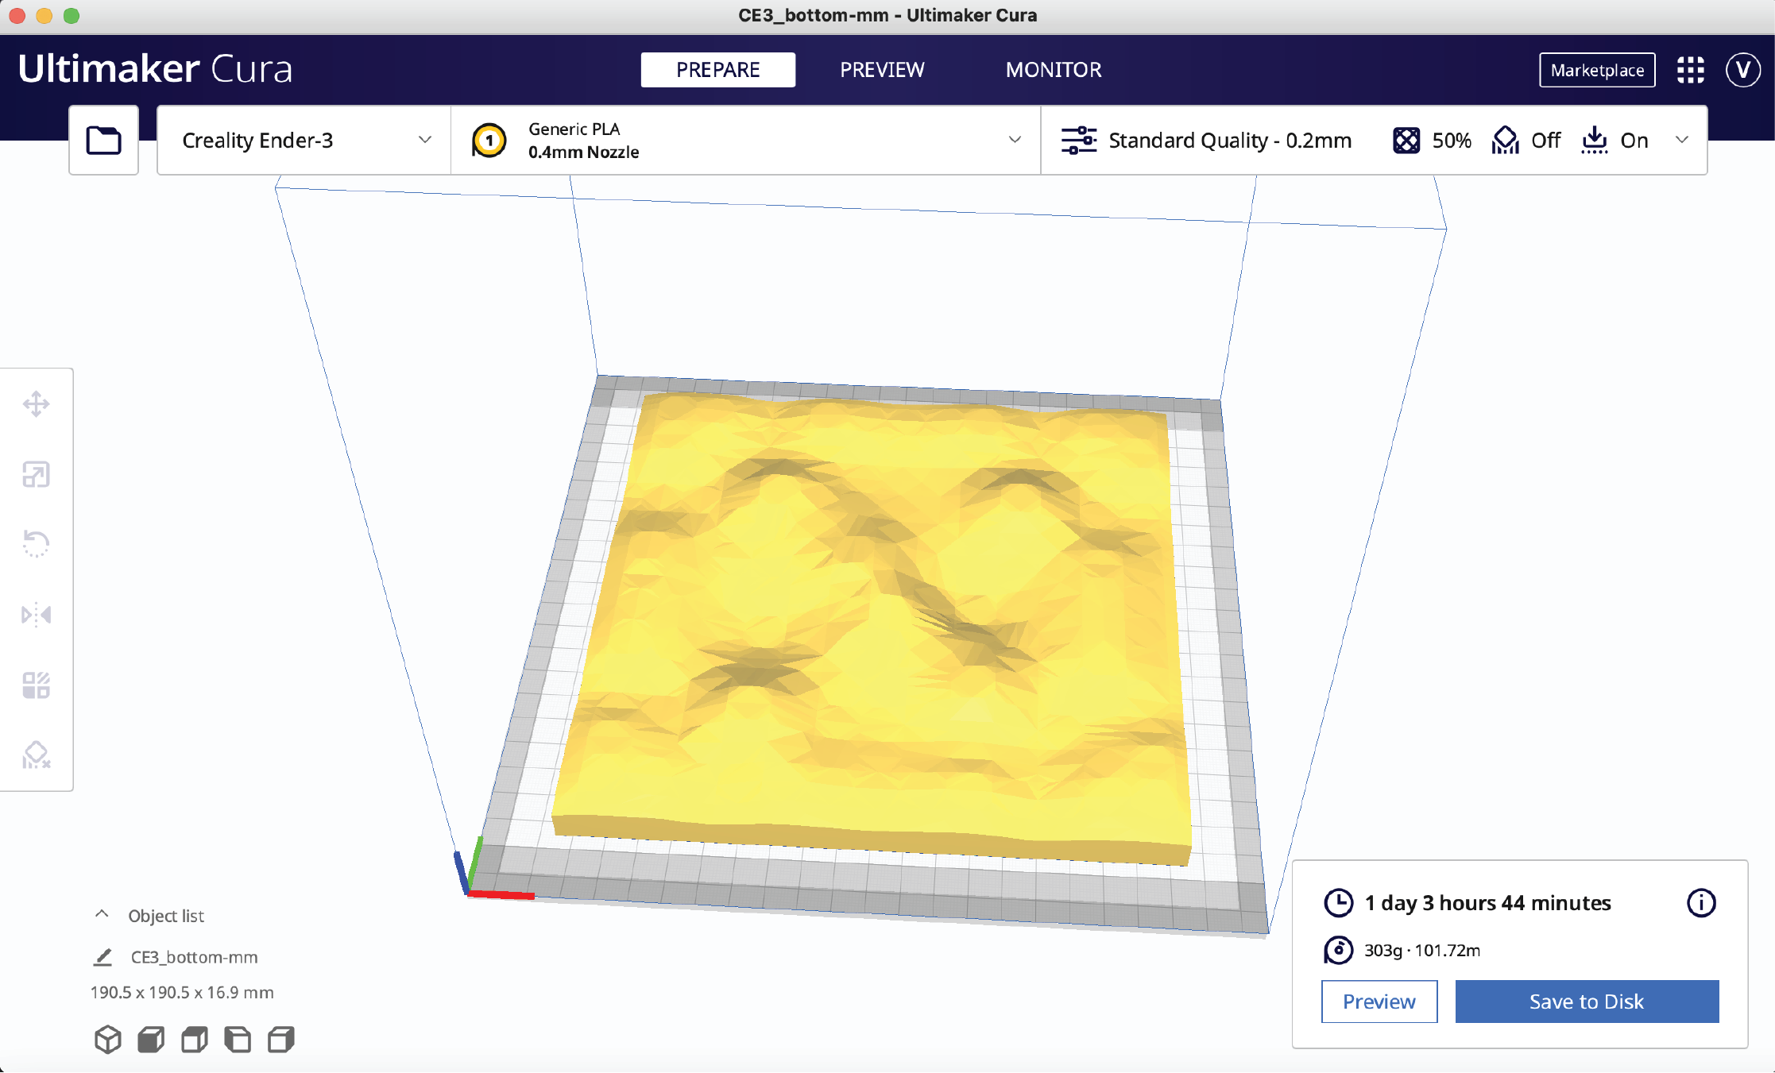The width and height of the screenshot is (1775, 1073).
Task: Click the 190.5 x 190.5 x 16.9 mm dimensions
Action: 182,992
